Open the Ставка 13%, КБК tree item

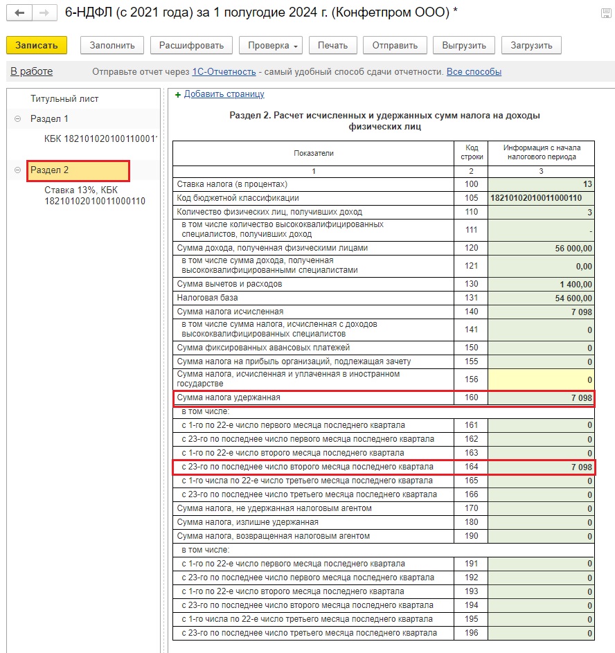[x=95, y=195]
